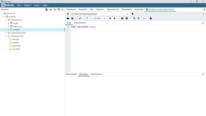Image resolution: width=206 pixels, height=116 pixels.
Task: Open the File menu
Action: 19,5
